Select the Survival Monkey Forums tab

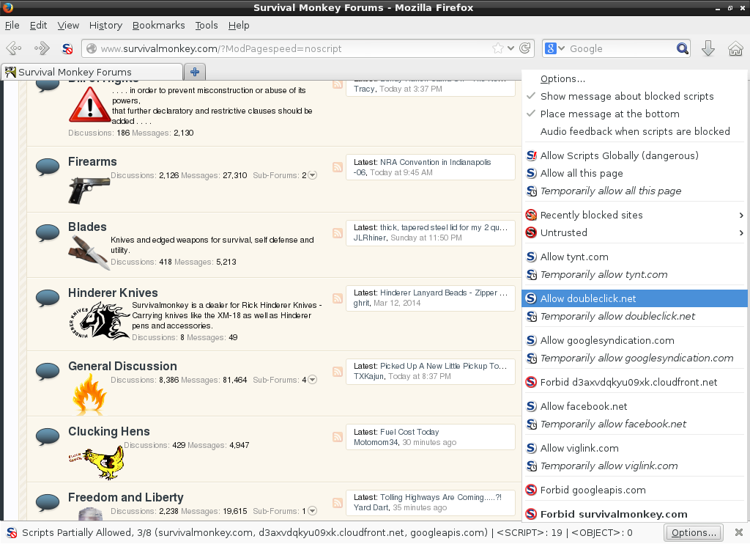(x=92, y=72)
